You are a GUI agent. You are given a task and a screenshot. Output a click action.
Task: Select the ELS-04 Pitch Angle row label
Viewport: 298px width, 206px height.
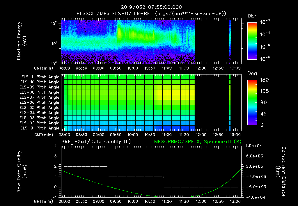click(39, 113)
